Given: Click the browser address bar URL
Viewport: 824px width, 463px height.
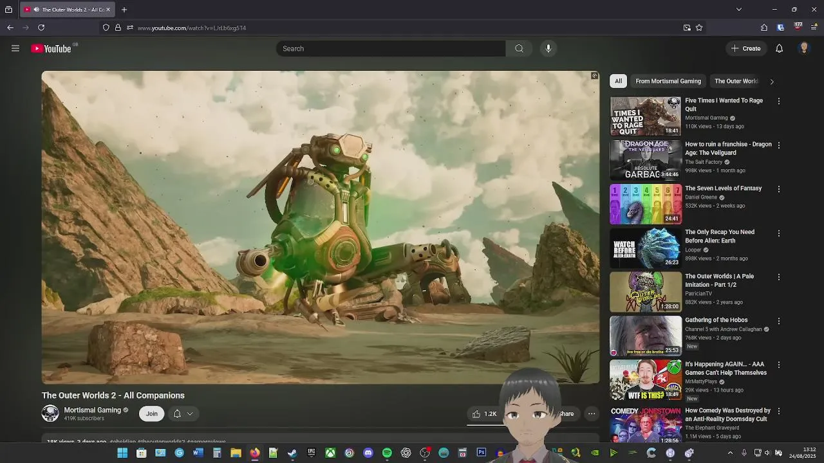Looking at the screenshot, I should pos(192,28).
